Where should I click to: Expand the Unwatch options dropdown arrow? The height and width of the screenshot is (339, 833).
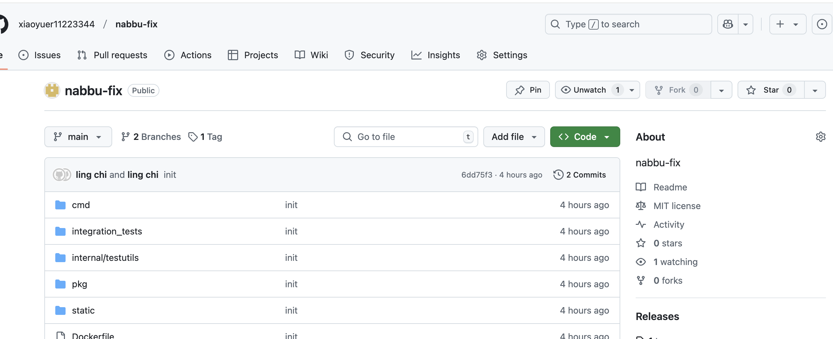click(632, 90)
